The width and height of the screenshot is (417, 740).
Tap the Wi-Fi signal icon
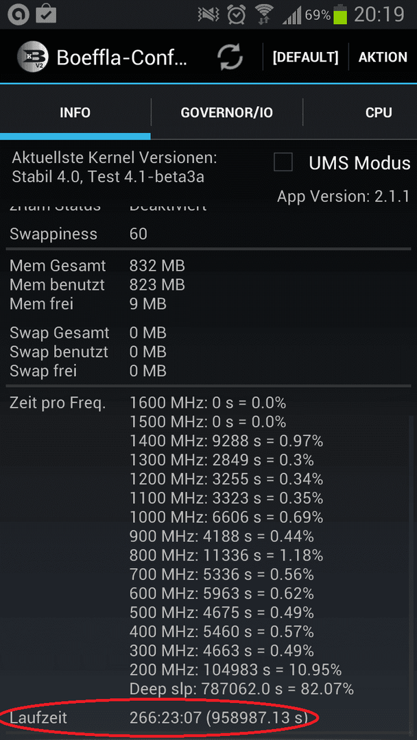pyautogui.click(x=263, y=14)
